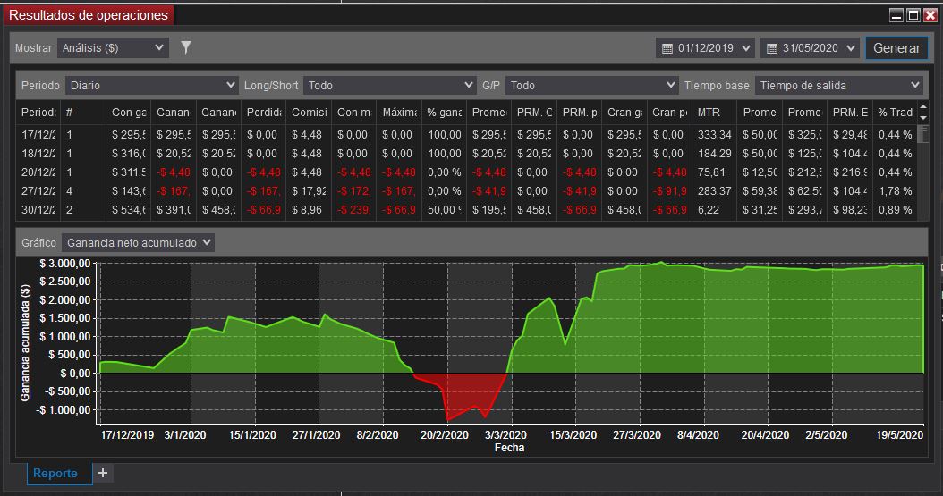Image resolution: width=943 pixels, height=496 pixels.
Task: Sort by the % Trad column header
Action: pyautogui.click(x=895, y=113)
